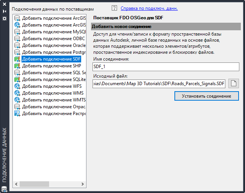Select Добавить подключение WMTS row

click(x=54, y=100)
